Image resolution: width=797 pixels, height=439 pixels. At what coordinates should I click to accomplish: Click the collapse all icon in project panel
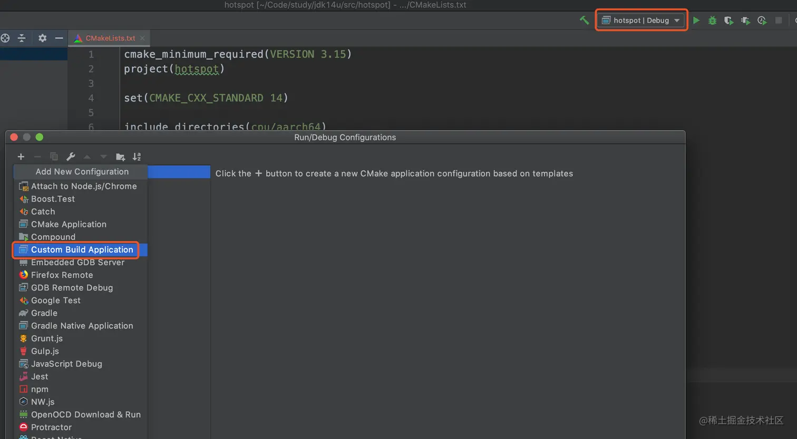[x=22, y=38]
